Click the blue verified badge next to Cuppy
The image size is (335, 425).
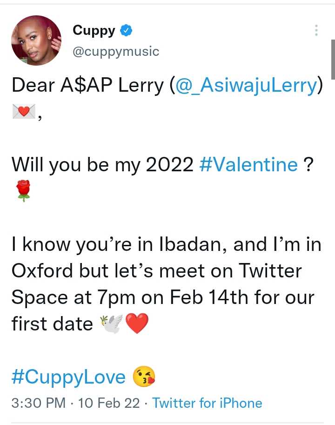(x=126, y=31)
